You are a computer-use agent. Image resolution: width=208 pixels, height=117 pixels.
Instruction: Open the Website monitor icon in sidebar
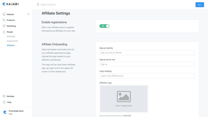(4, 14)
